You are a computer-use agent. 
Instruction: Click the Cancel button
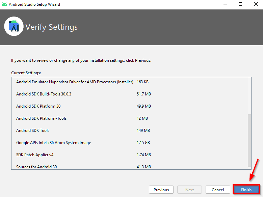pyautogui.click(x=218, y=190)
